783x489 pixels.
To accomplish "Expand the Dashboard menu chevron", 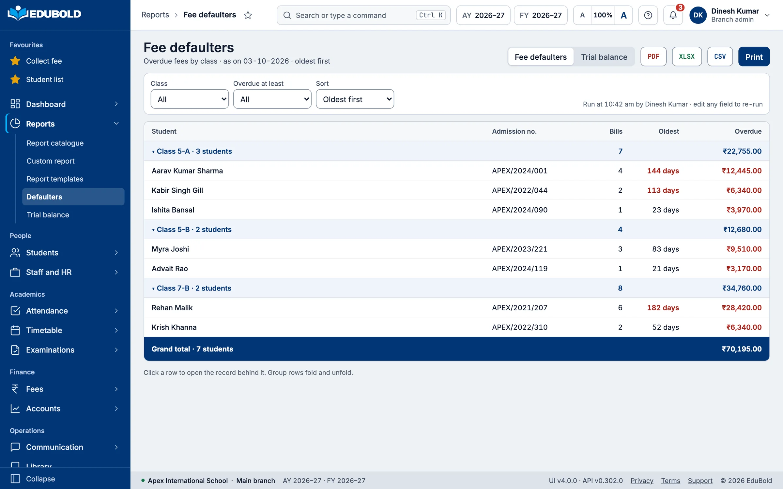I will coord(116,104).
